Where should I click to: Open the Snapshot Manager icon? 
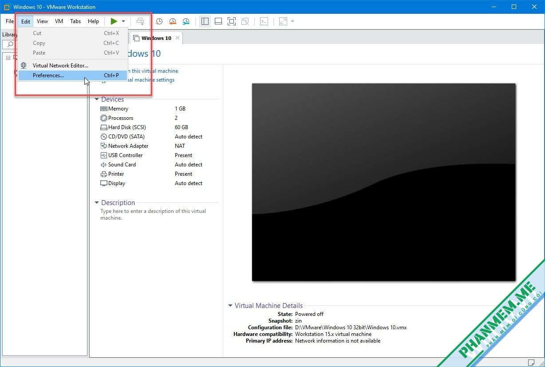click(x=186, y=21)
